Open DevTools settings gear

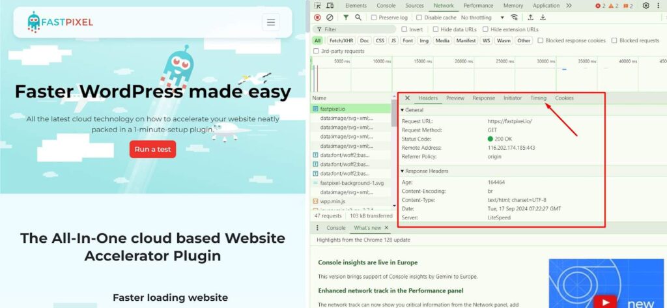[x=646, y=6]
